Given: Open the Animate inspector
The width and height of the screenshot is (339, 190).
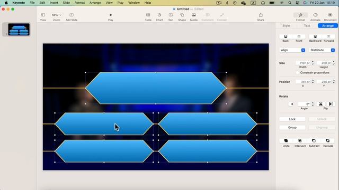Looking at the screenshot, I should (x=315, y=17).
